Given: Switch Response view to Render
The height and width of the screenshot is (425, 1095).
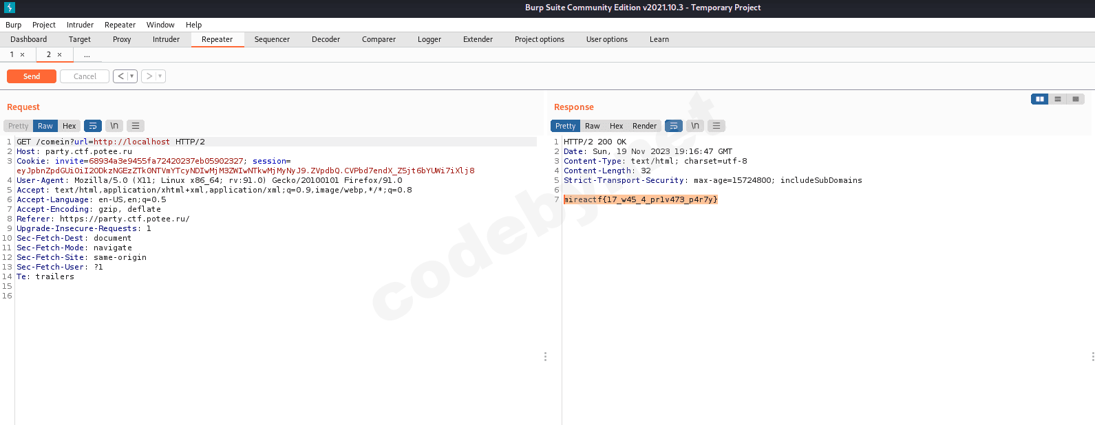Looking at the screenshot, I should pyautogui.click(x=644, y=126).
